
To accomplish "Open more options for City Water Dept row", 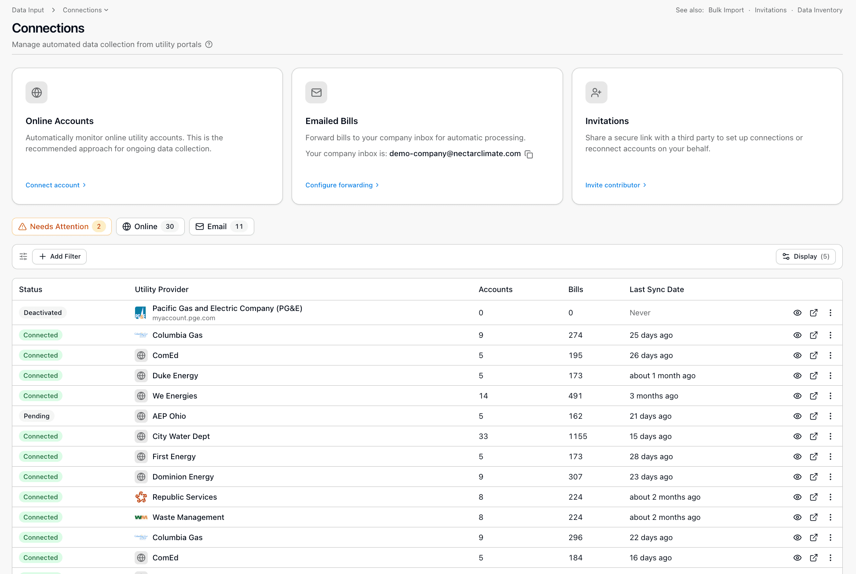I will 830,436.
